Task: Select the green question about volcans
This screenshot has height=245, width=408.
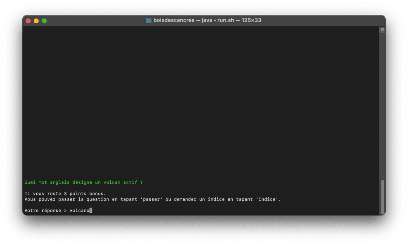Action: pos(83,182)
